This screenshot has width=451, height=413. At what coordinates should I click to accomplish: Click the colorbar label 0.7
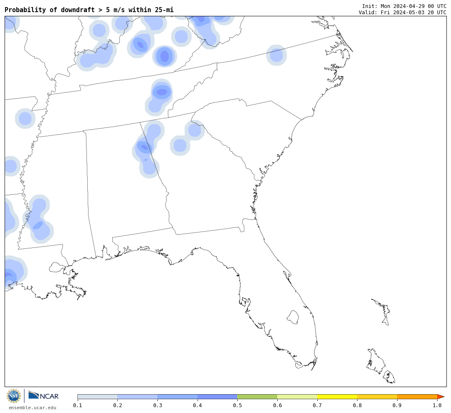(x=317, y=405)
